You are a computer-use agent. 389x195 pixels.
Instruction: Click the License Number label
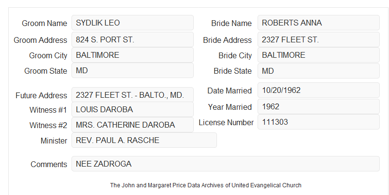[x=226, y=122]
